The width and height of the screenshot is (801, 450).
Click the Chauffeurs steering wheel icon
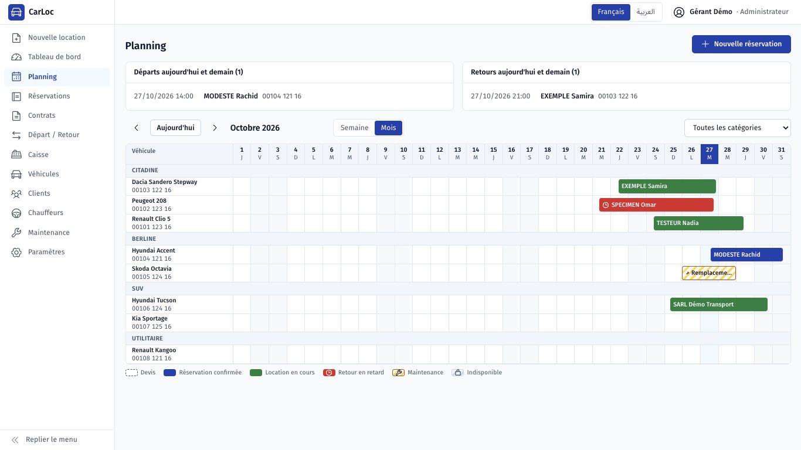coord(16,213)
